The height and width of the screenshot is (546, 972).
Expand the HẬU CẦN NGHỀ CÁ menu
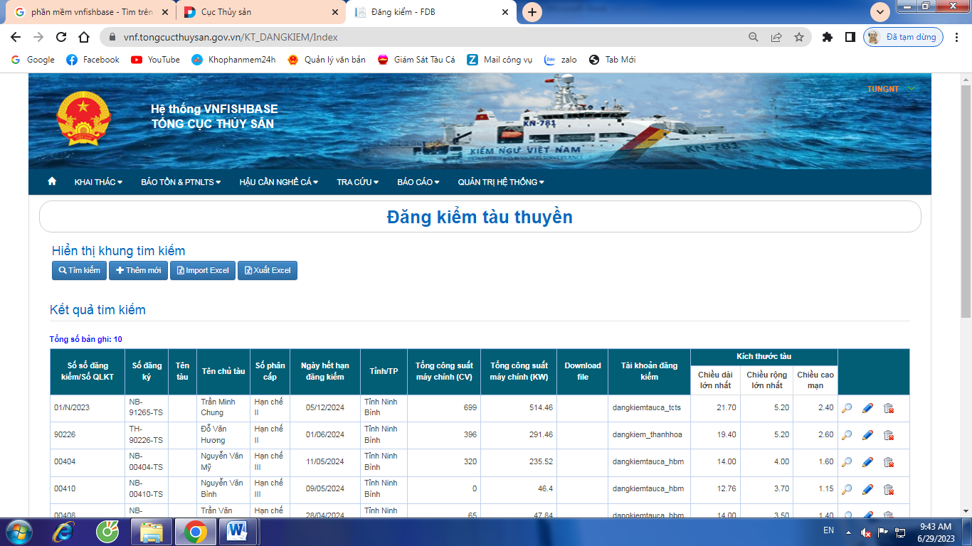click(279, 182)
